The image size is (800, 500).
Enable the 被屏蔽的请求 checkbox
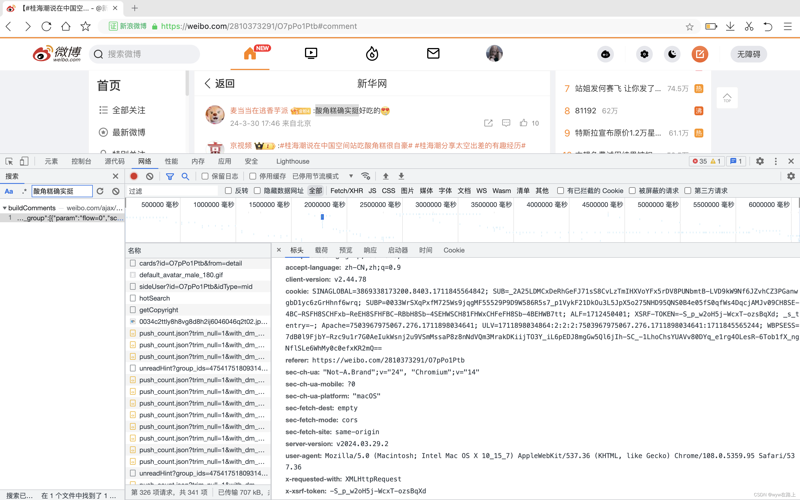632,191
